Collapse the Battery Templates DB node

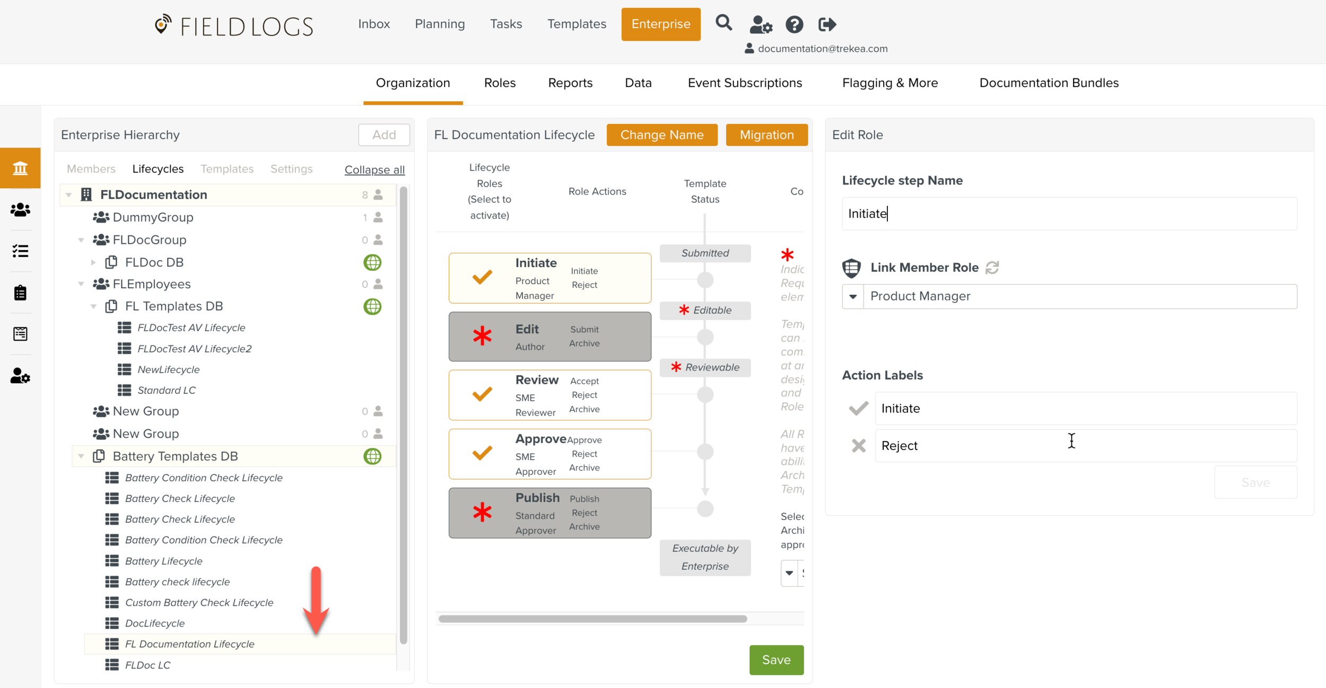[x=81, y=456]
